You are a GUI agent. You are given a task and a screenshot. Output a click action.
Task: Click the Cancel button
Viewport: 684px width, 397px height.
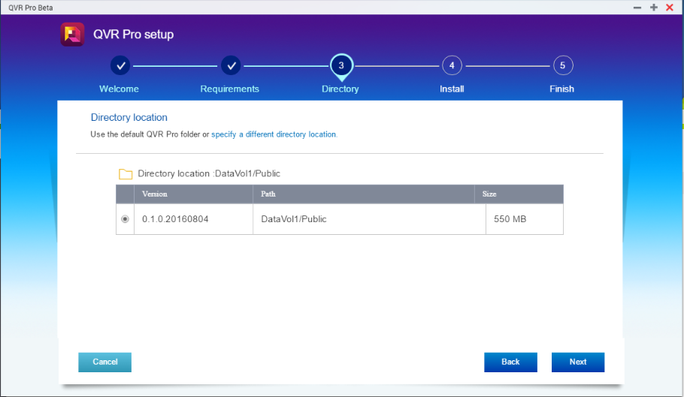[104, 362]
